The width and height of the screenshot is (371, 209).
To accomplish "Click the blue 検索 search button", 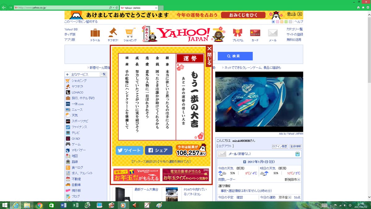I will pos(235,56).
